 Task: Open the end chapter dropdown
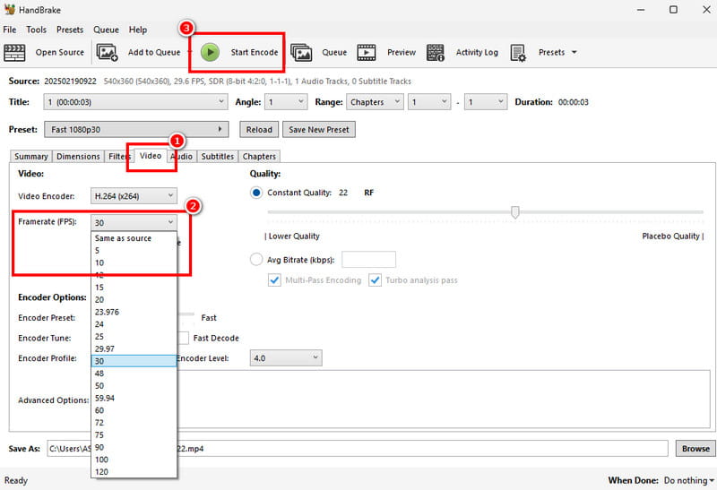click(x=486, y=102)
